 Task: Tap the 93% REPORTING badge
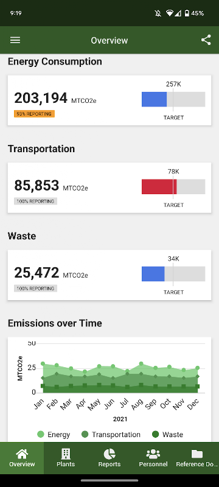(34, 114)
